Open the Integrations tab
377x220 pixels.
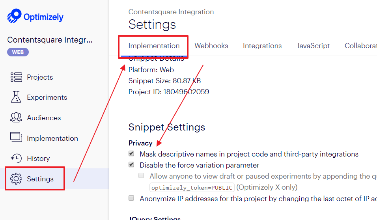pos(262,46)
